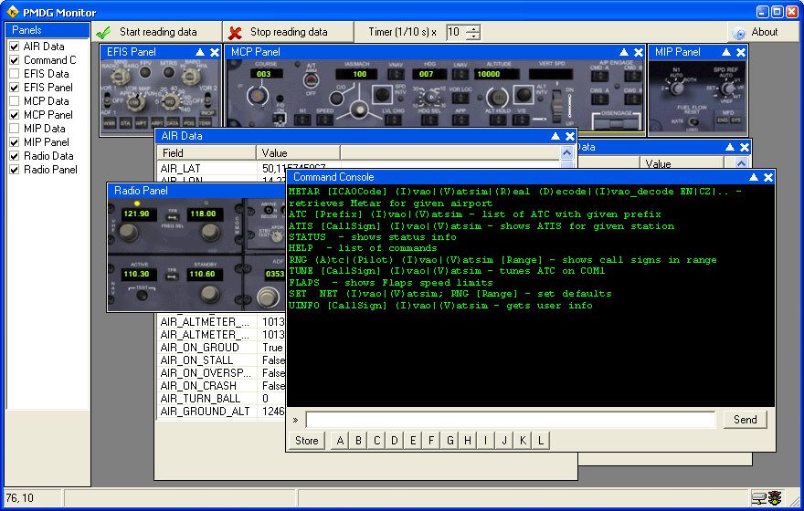This screenshot has height=511, width=804.
Task: Collapse the MIP Panel using triangle icon
Action: click(x=726, y=52)
